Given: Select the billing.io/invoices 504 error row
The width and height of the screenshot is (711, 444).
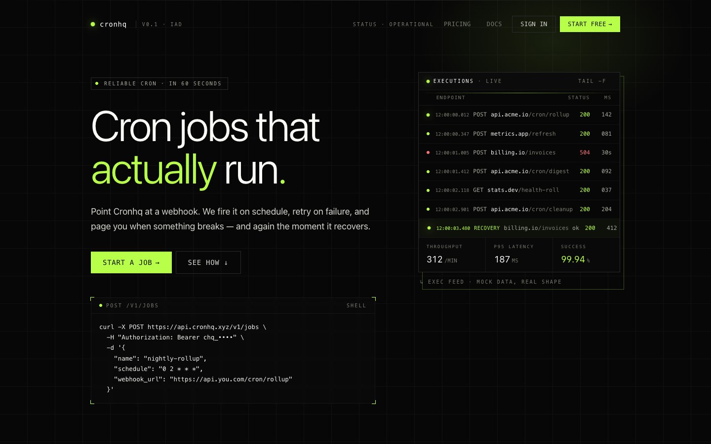Looking at the screenshot, I should [x=519, y=153].
